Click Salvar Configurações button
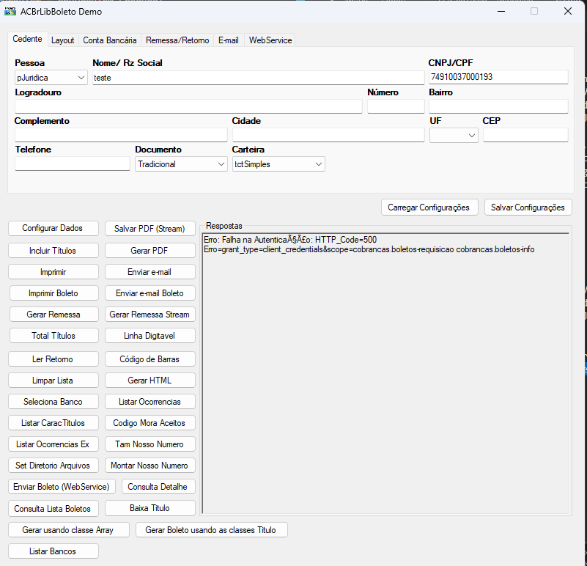587x566 pixels. pos(528,207)
